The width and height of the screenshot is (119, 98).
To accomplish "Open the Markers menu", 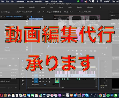I will pyautogui.click(x=30, y=1).
